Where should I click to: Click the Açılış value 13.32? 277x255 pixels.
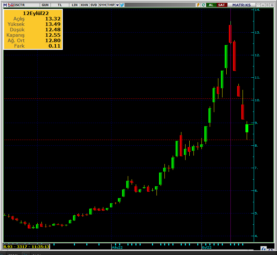53,19
